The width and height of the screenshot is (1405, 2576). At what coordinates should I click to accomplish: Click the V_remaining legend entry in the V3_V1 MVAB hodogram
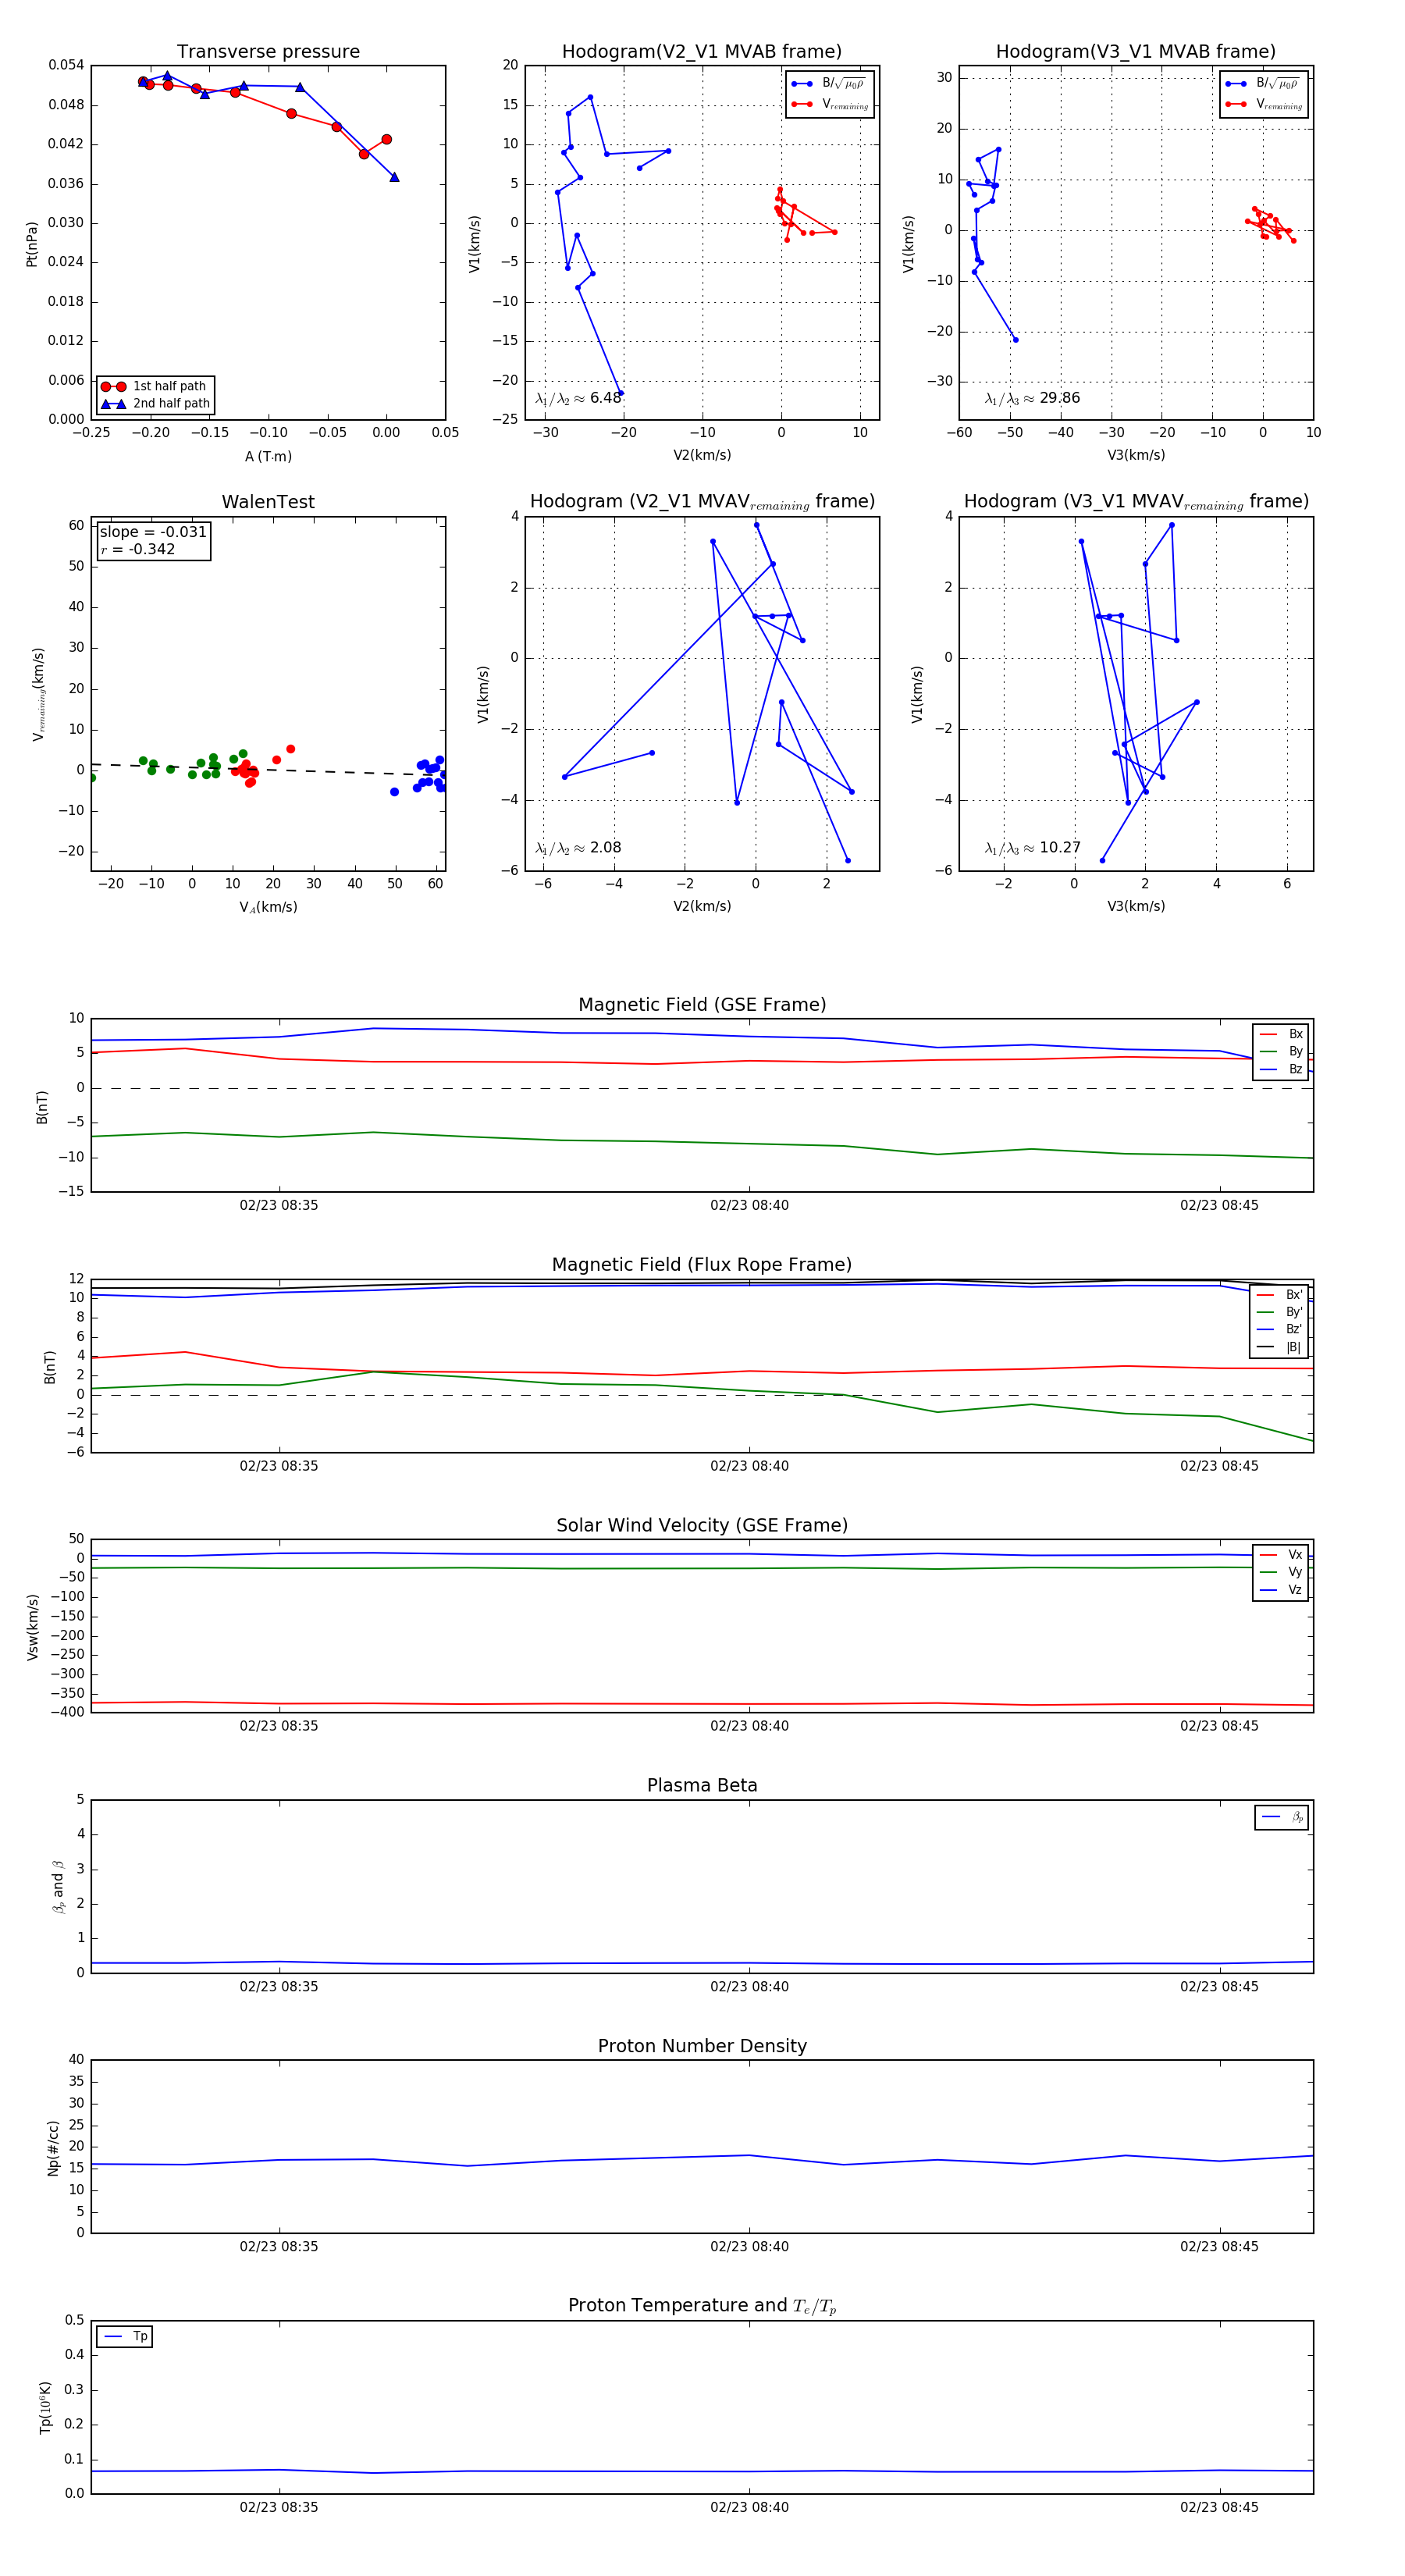coord(1263,104)
